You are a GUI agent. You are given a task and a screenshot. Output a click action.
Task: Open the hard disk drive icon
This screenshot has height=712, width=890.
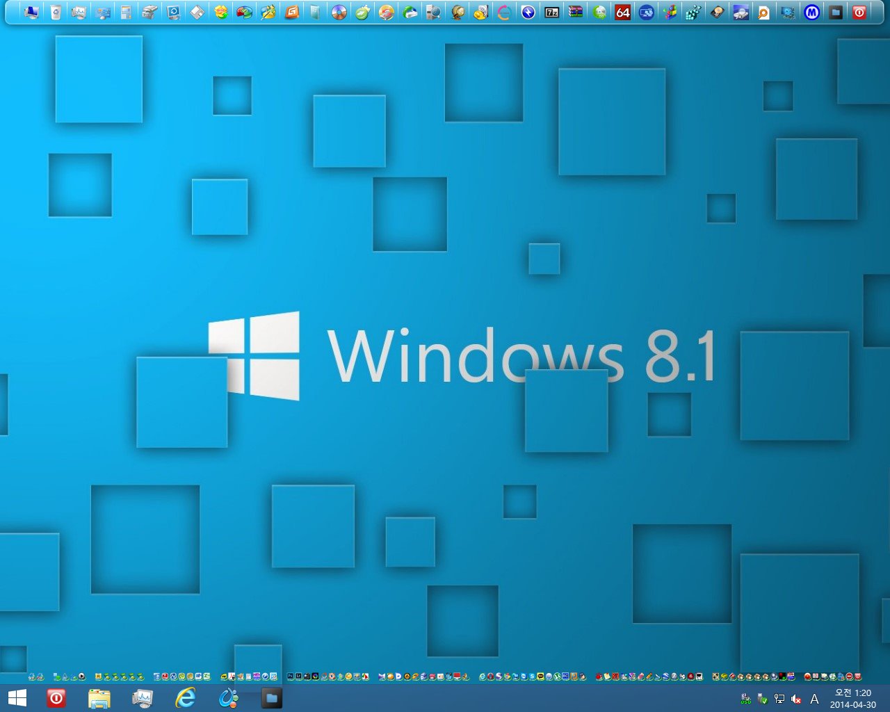click(717, 13)
